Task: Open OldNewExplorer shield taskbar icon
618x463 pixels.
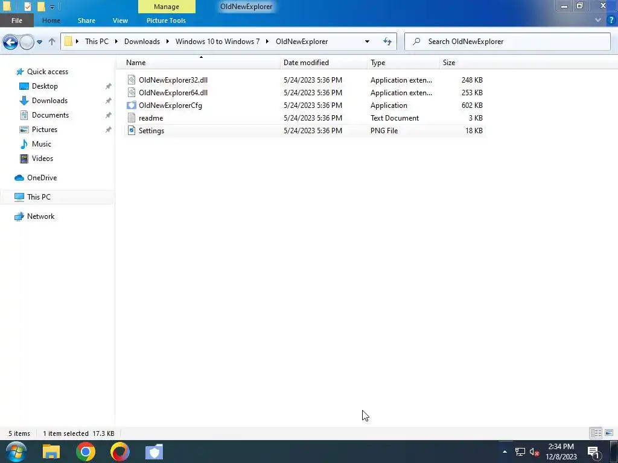Action: coord(154,452)
